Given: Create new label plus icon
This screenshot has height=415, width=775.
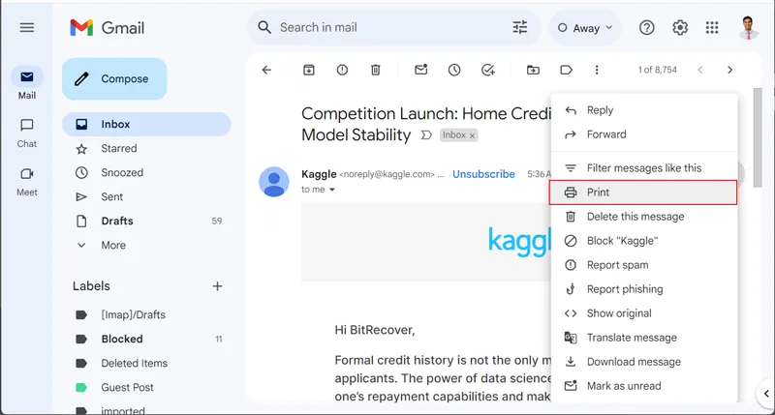Looking at the screenshot, I should (x=217, y=286).
